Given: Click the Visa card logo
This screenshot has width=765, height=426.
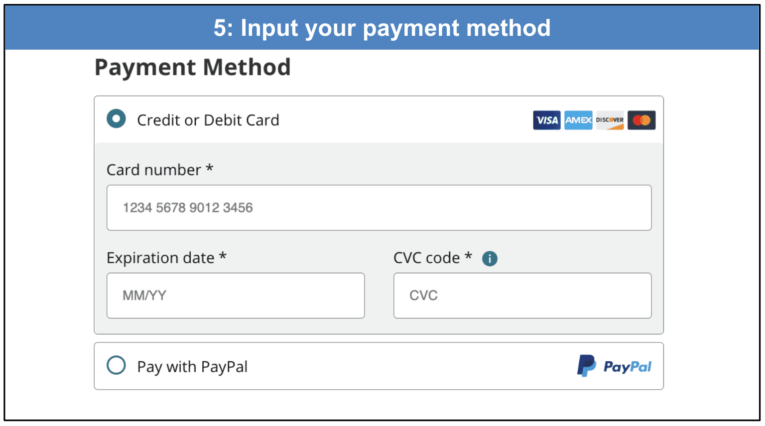Looking at the screenshot, I should [x=546, y=120].
